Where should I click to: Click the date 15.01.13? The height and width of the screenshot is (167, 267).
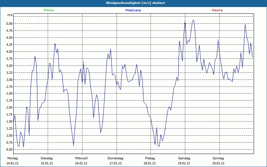(x=47, y=163)
